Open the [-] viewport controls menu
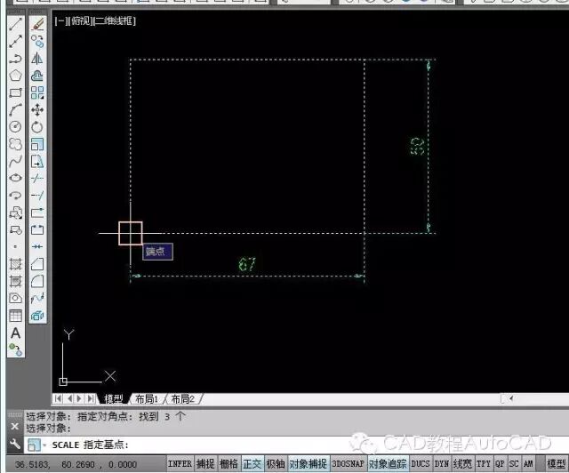The height and width of the screenshot is (473, 569). tap(60, 20)
